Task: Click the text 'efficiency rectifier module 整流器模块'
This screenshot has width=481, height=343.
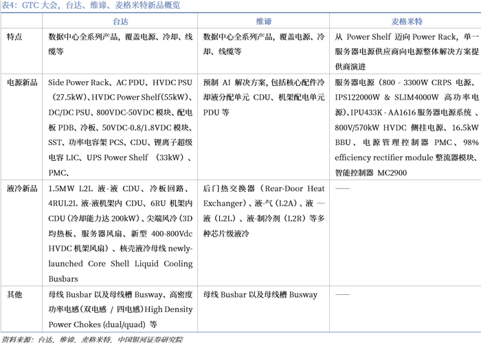Action: (404, 157)
